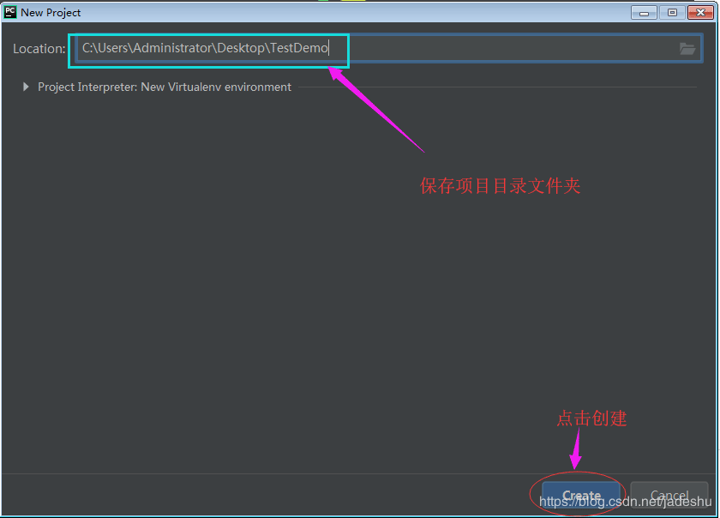Place the cursor after TestDemo in the path
Viewport: 720px width, 518px height.
pyautogui.click(x=329, y=48)
